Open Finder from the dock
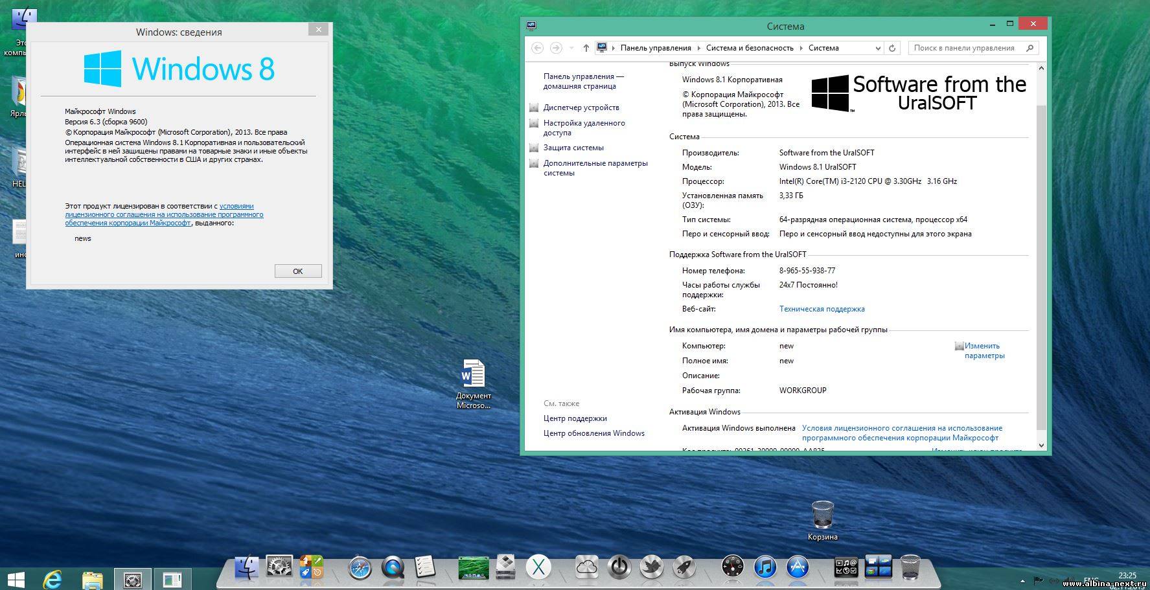 [246, 567]
